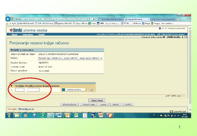Image resolution: width=197 pixels, height=136 pixels.
Task: Open the media player taskbar icon
Action: 25,115
